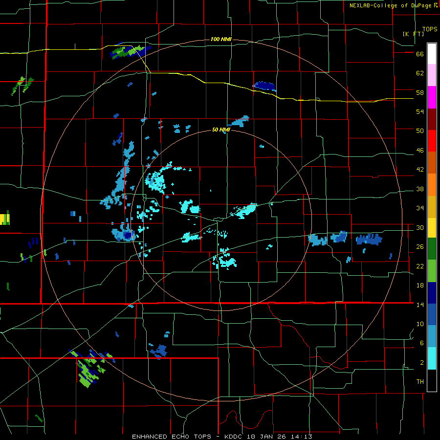Click the 62 legend value
The height and width of the screenshot is (440, 440).
(420, 73)
